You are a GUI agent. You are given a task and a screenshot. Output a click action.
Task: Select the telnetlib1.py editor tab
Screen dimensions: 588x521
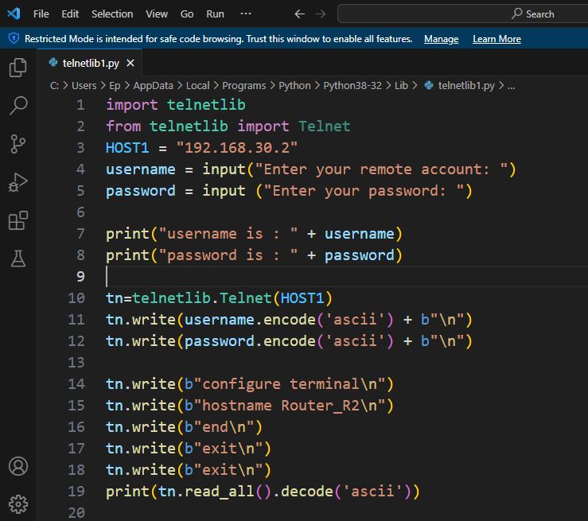pyautogui.click(x=90, y=63)
